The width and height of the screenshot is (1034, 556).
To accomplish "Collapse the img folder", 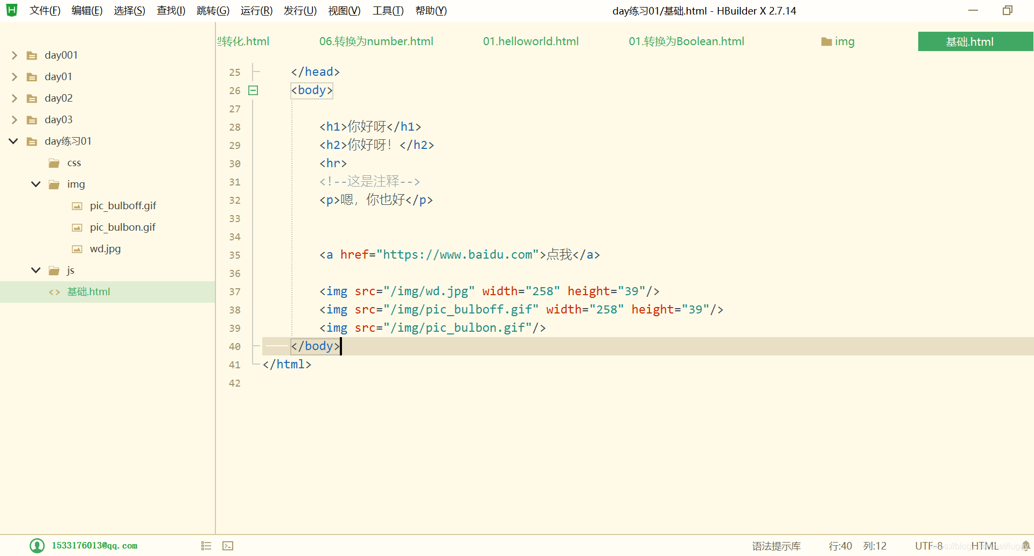I will (x=36, y=184).
